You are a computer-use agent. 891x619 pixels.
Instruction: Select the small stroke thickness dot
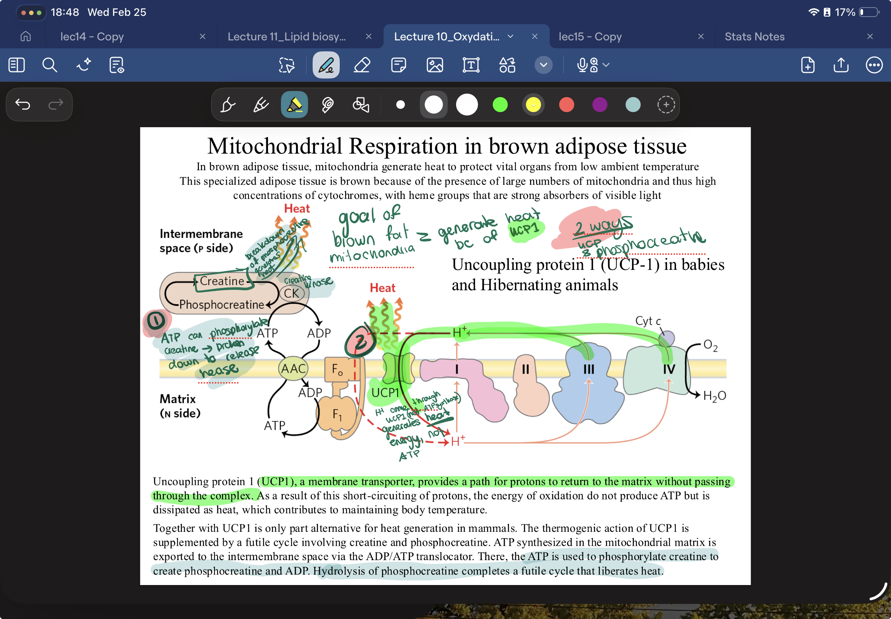[401, 105]
